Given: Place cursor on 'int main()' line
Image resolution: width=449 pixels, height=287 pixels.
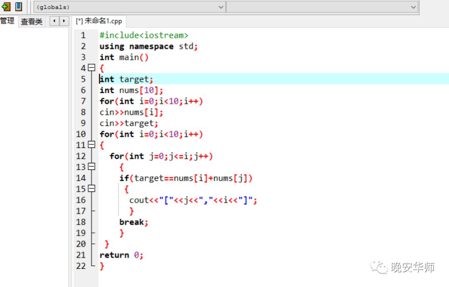Looking at the screenshot, I should pos(124,57).
